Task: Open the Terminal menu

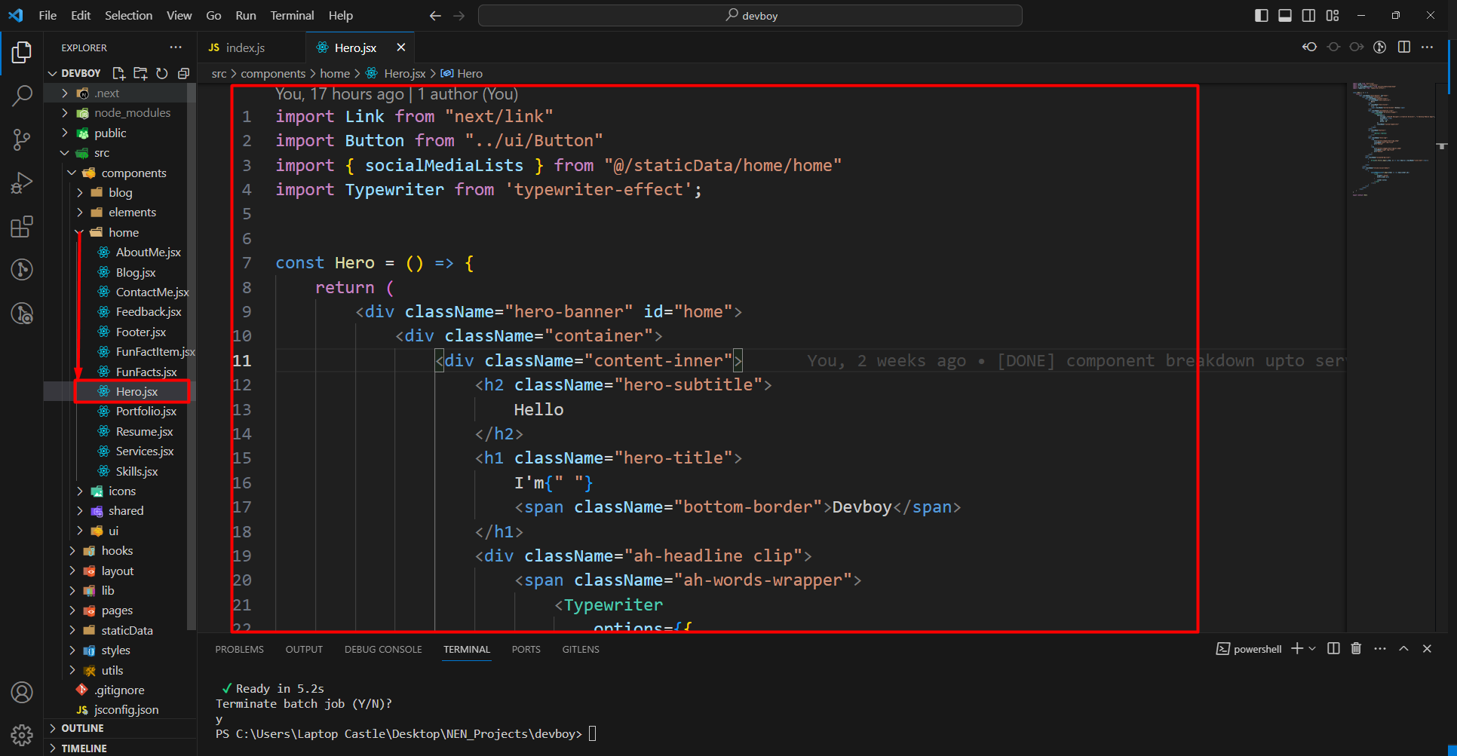Action: 292,16
